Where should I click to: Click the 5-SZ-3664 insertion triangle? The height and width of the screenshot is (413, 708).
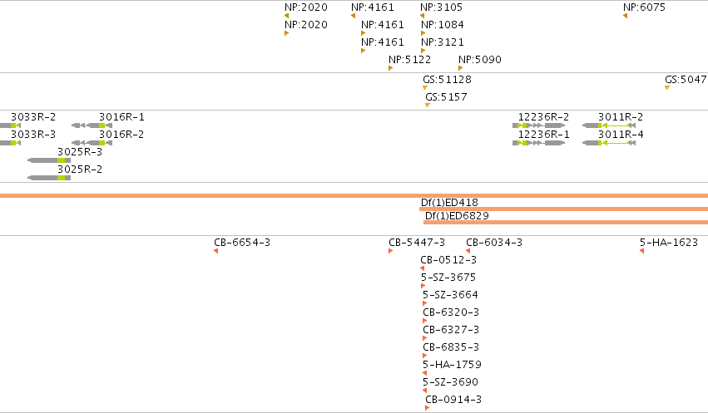(425, 303)
